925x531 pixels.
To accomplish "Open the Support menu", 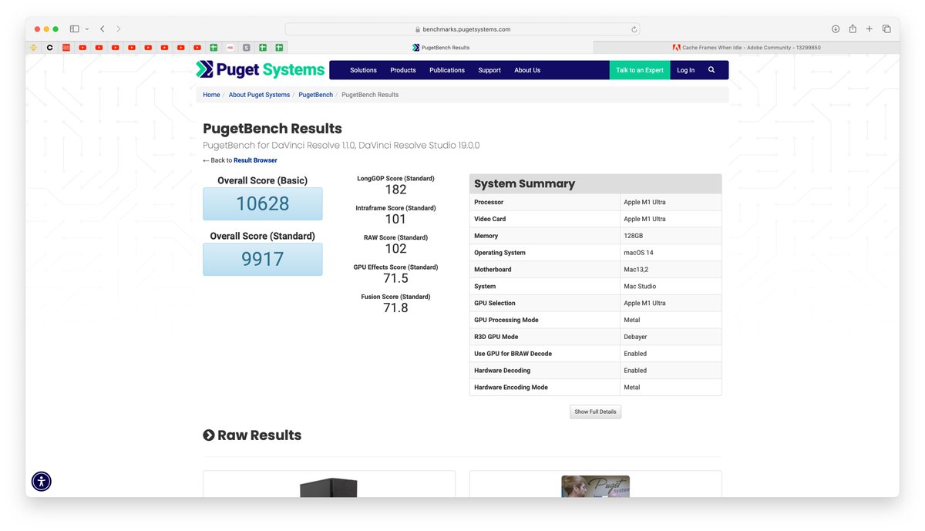I will pyautogui.click(x=489, y=70).
